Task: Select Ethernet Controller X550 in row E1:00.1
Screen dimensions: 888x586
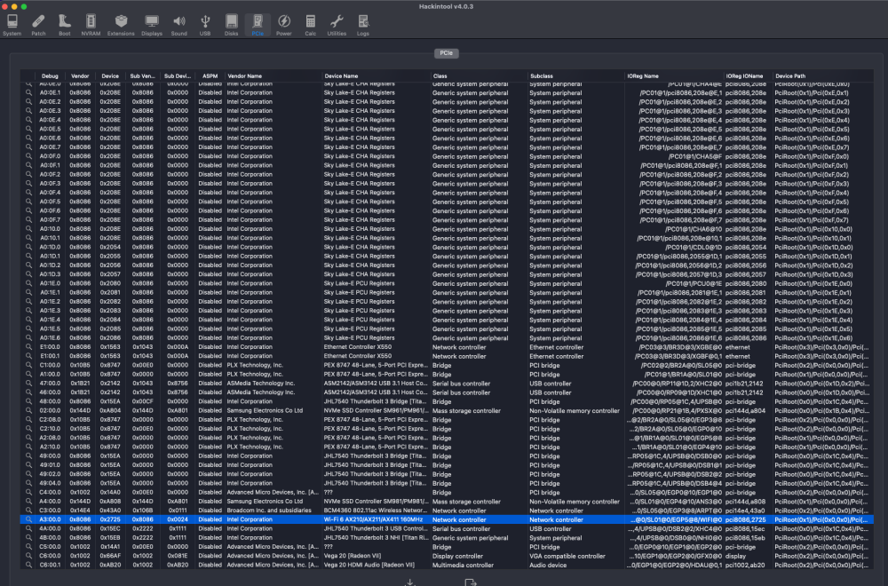Action: point(357,356)
